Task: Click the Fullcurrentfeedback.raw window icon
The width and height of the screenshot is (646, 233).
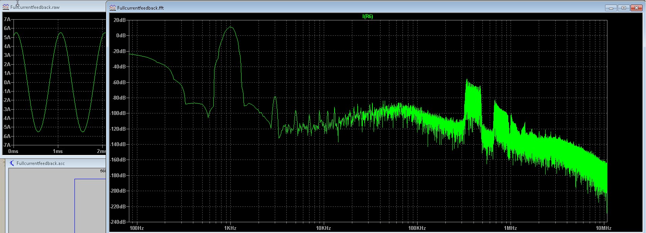Action: [6, 7]
